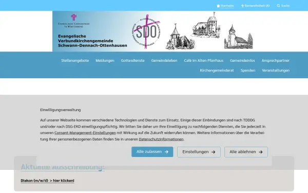Viewport: 308px width, 193px height.
Task: Click the arrow icon on Einstellungen
Action: point(214,152)
